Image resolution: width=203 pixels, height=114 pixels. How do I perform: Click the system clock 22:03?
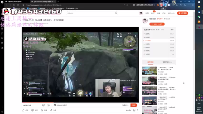coord(199,107)
